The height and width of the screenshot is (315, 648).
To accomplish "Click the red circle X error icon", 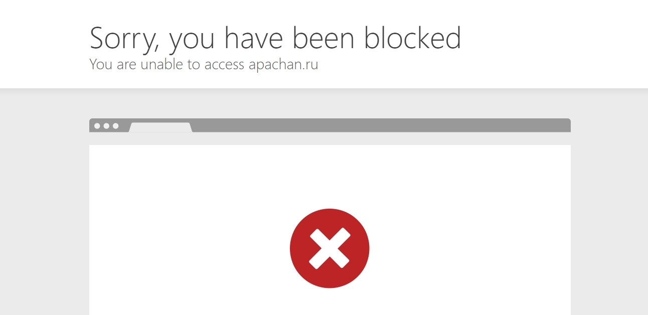I will coord(330,248).
